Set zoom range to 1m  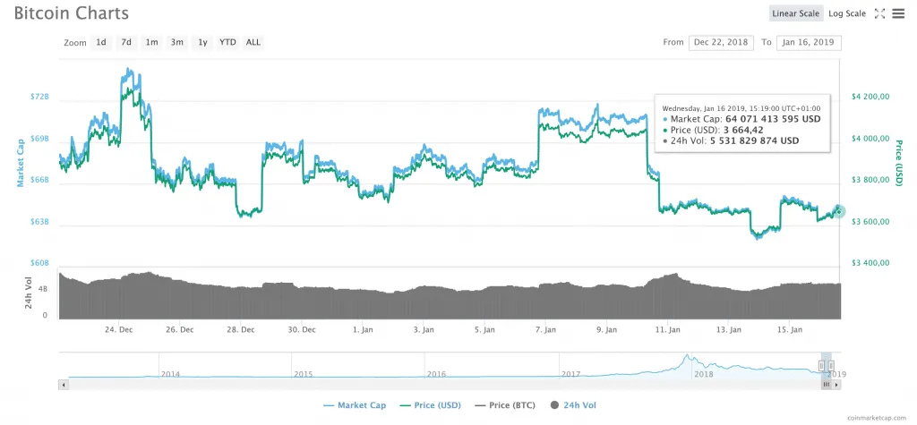tap(151, 42)
